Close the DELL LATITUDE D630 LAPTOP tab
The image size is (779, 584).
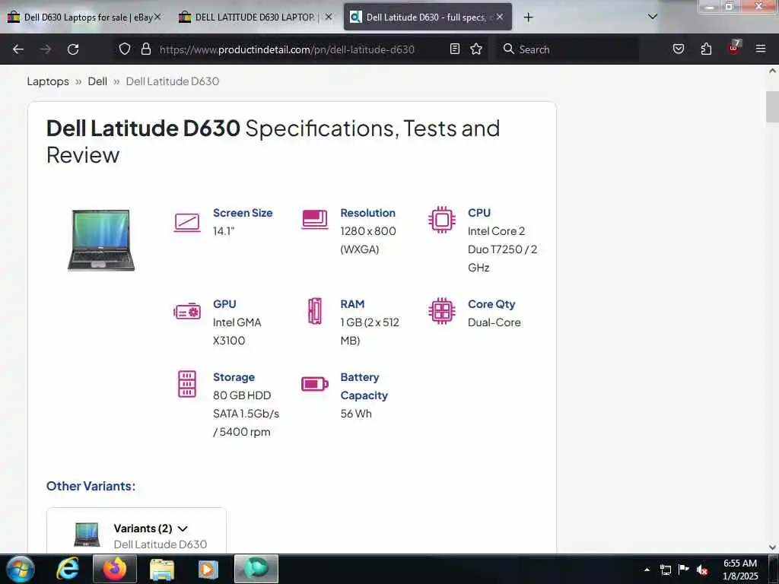click(329, 17)
